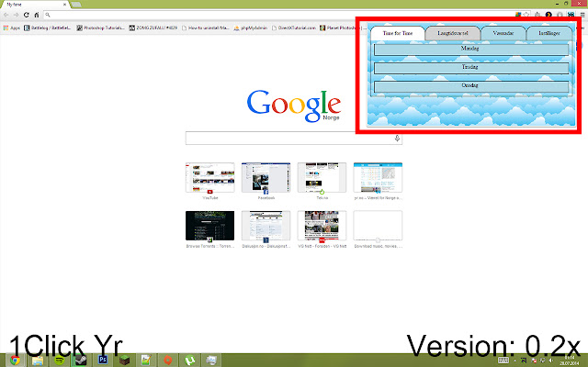Bookmark this page with the star icon
Image resolution: width=588 pixels, height=367 pixels.
tap(526, 15)
